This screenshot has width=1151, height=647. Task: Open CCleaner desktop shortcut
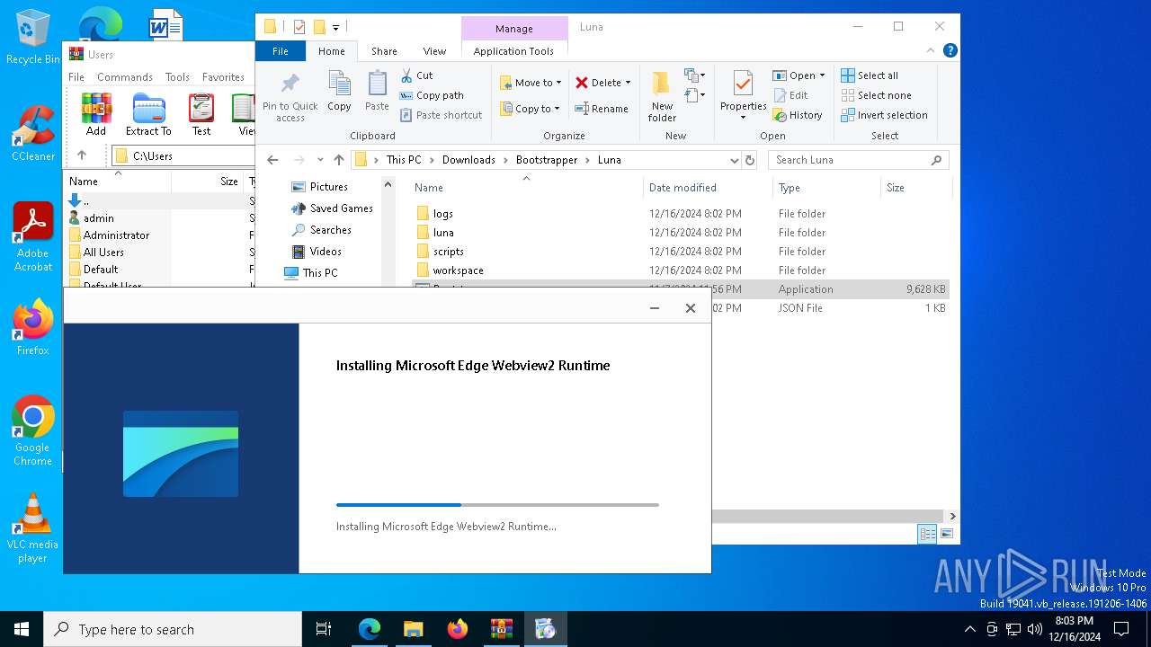pos(32,132)
